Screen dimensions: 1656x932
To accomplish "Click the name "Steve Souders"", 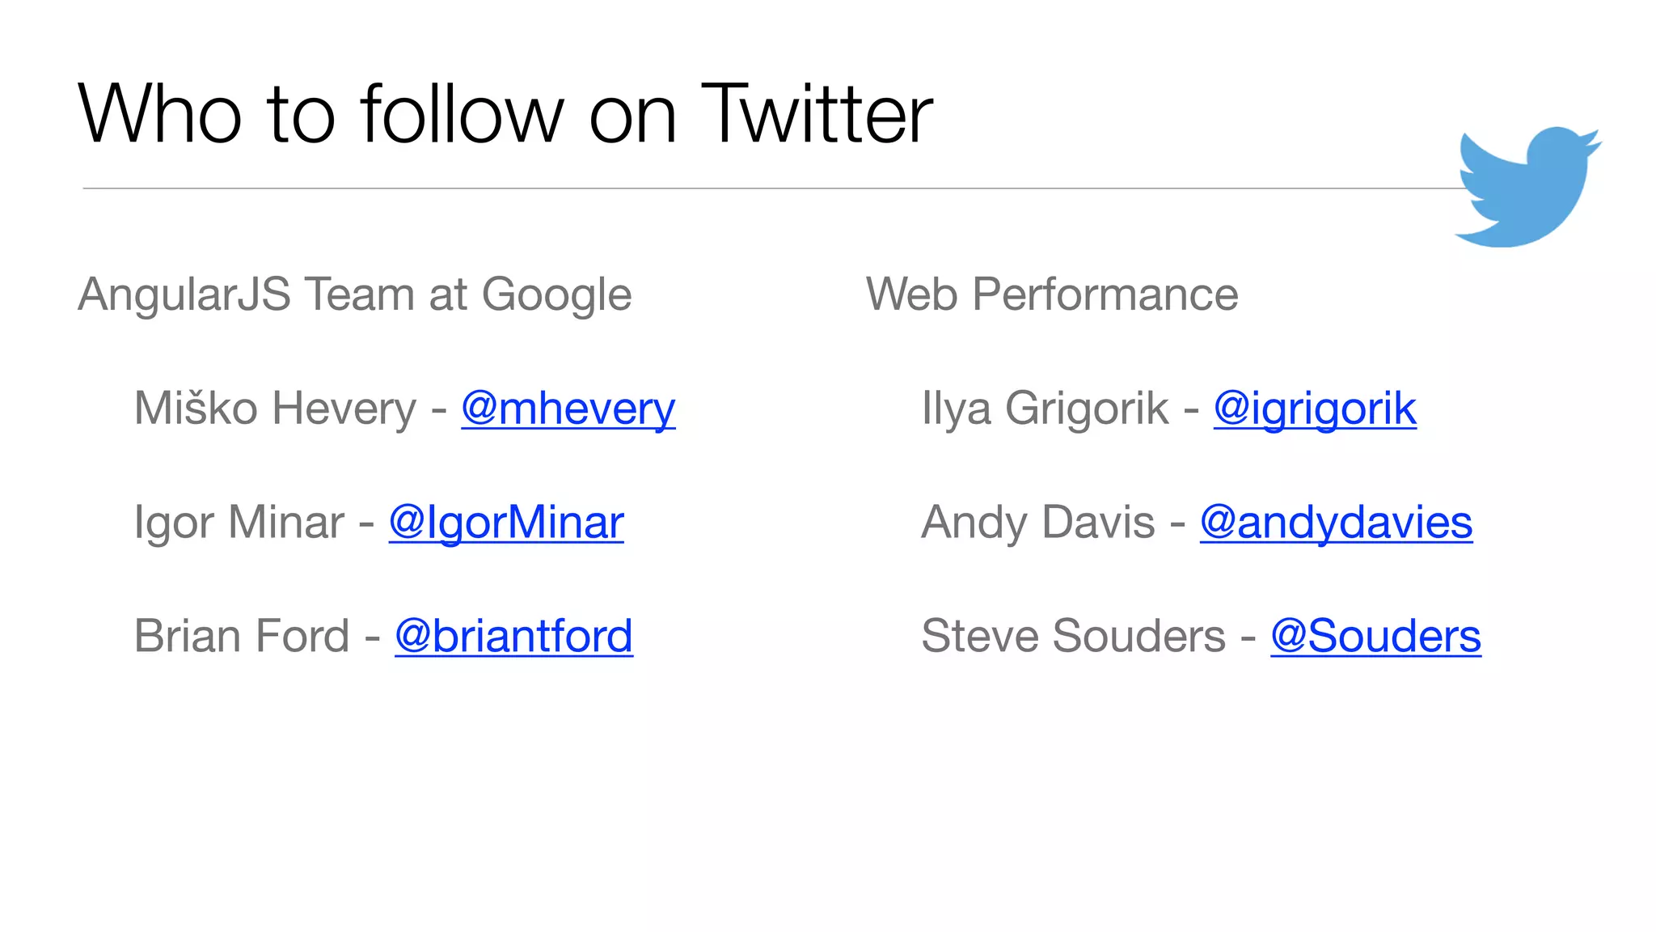I will [x=1073, y=637].
